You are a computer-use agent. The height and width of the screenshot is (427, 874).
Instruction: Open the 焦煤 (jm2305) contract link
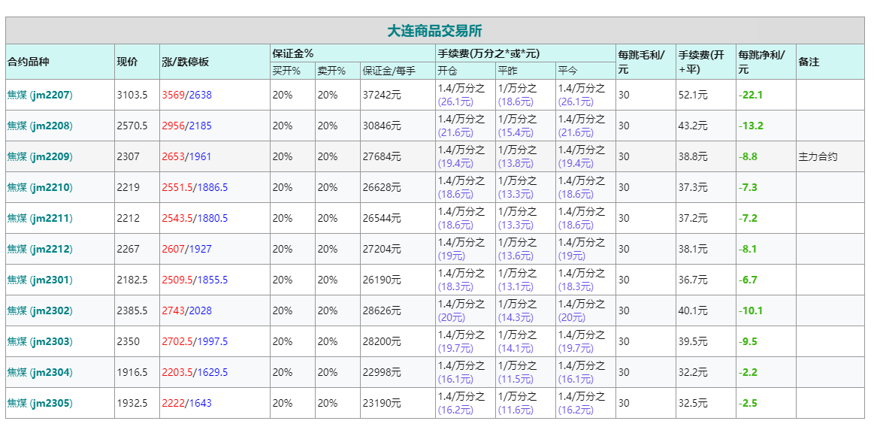point(40,403)
